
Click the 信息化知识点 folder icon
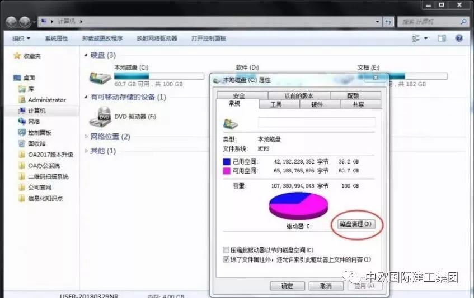click(22, 198)
